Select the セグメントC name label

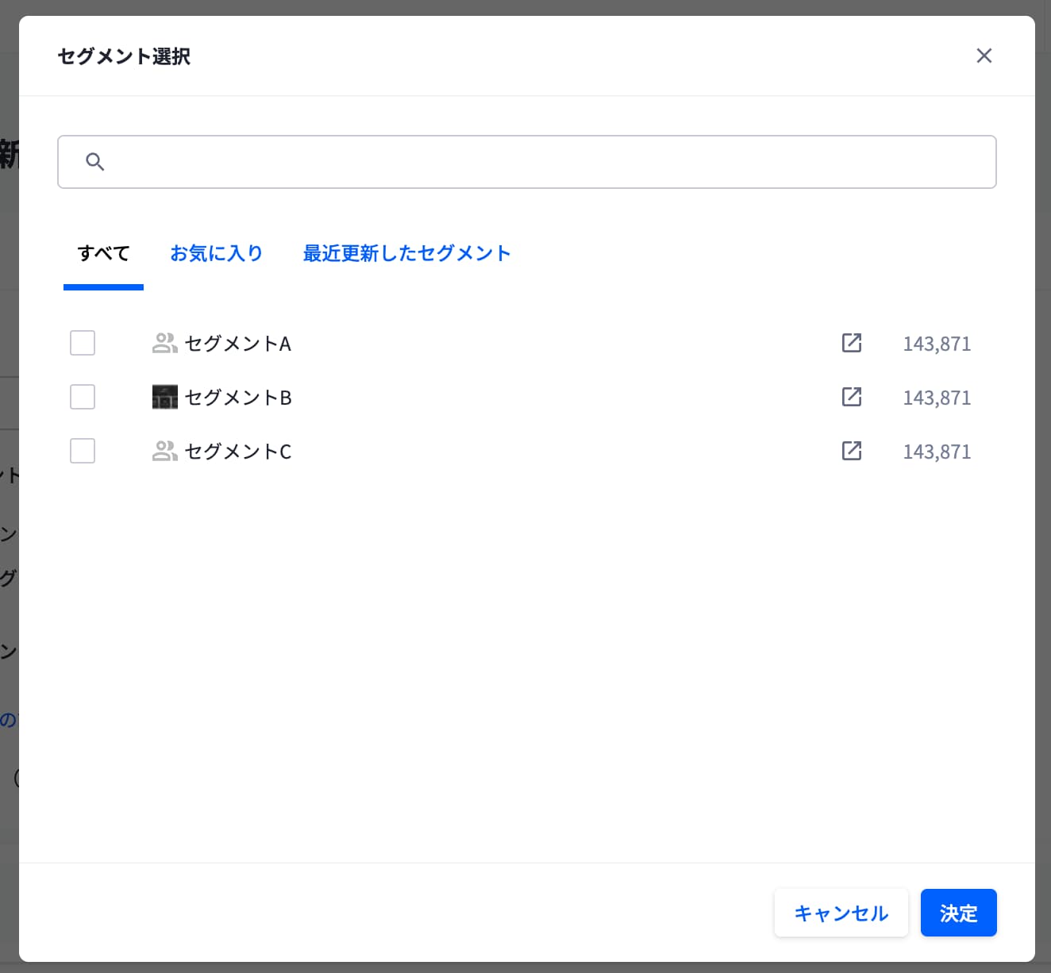tap(238, 452)
